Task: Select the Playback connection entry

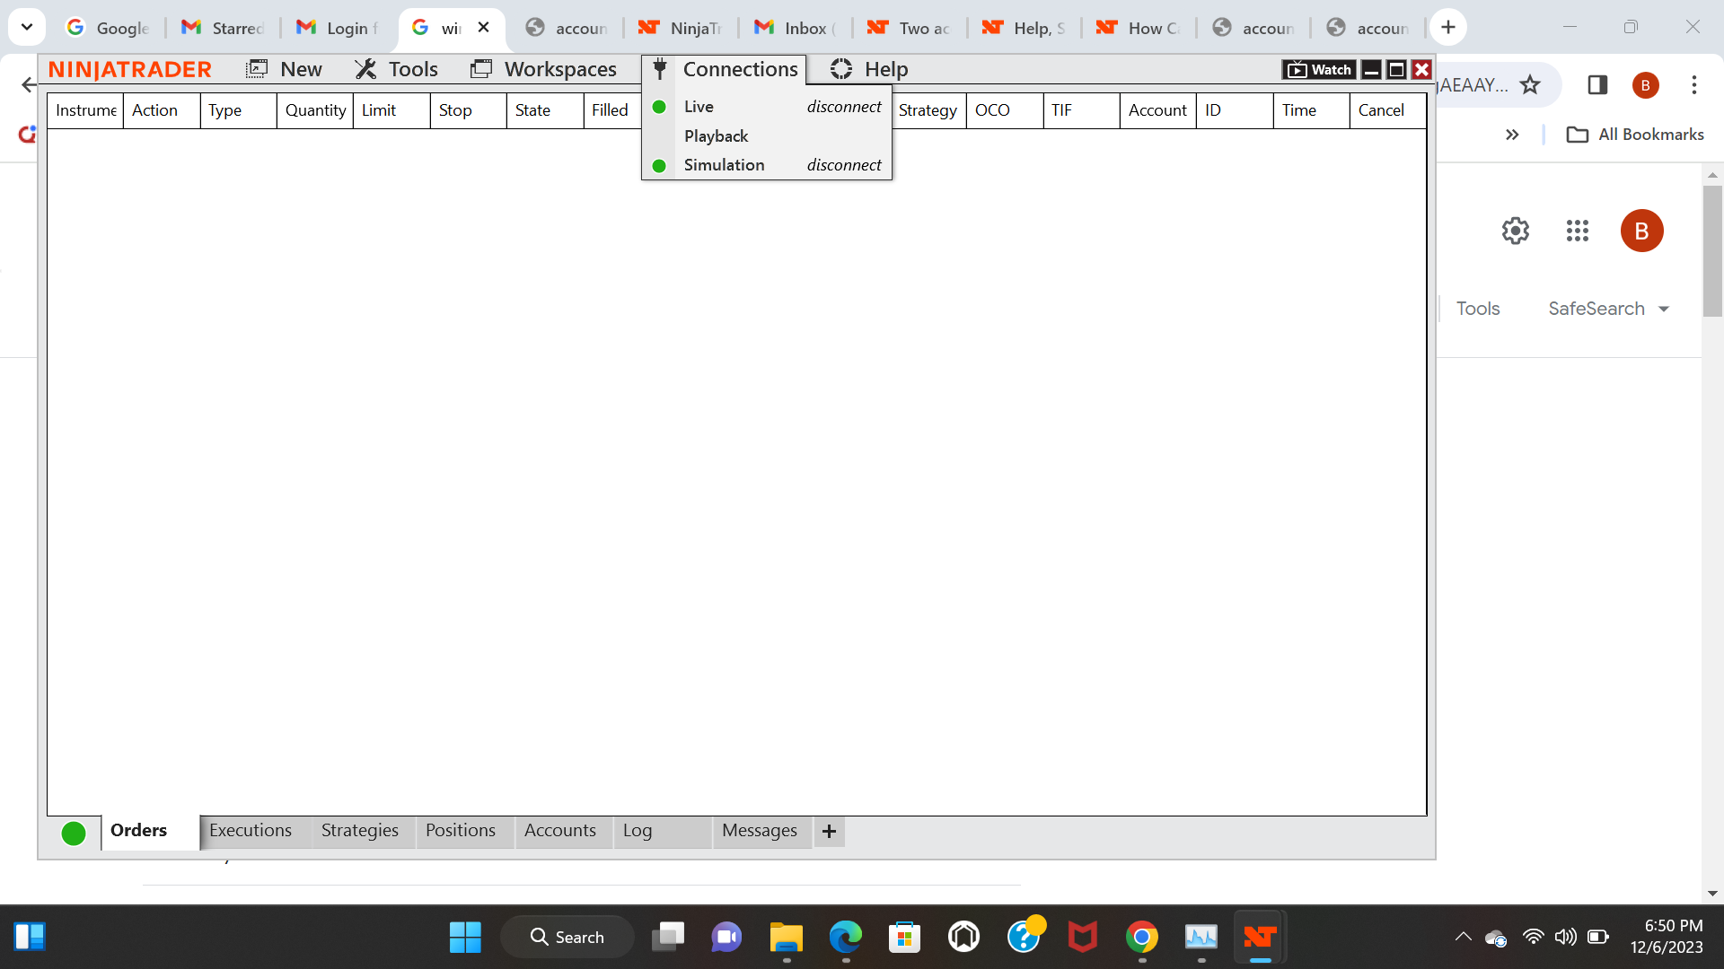Action: (716, 135)
